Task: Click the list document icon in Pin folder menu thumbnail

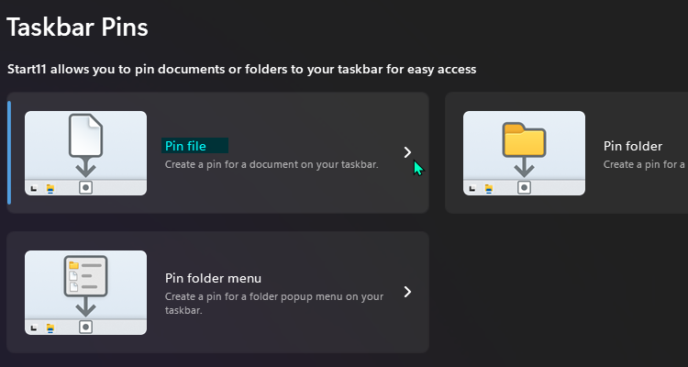Action: (85, 276)
